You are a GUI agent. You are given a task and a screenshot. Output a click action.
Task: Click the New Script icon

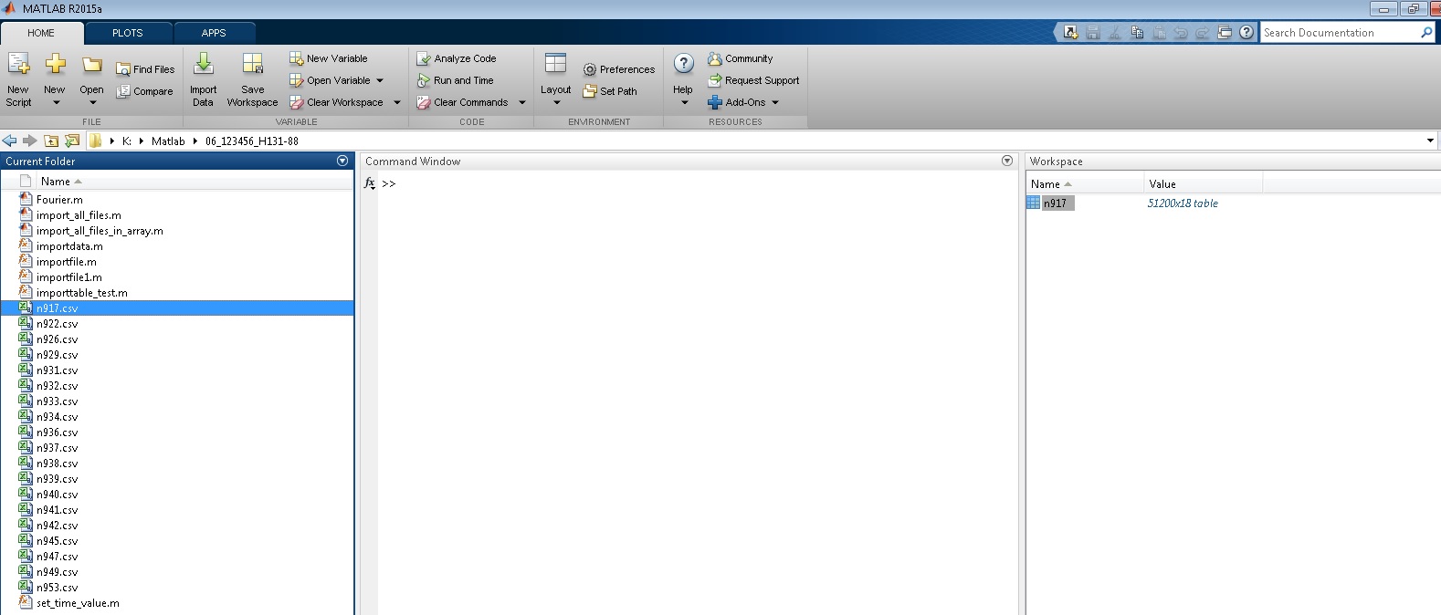(x=18, y=65)
